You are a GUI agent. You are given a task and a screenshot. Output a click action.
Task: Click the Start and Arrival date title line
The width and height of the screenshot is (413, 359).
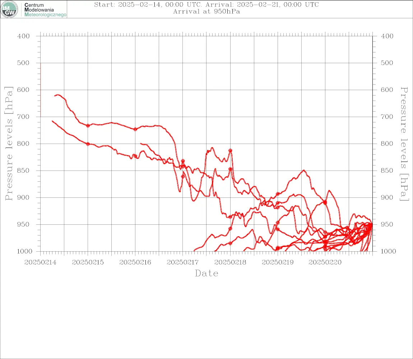coord(206,5)
